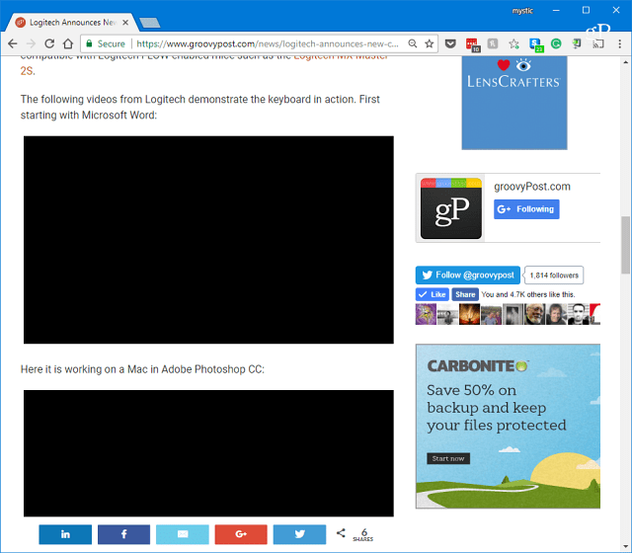Click the first Facebook fan profile picture
632x553 pixels.
pyautogui.click(x=426, y=314)
